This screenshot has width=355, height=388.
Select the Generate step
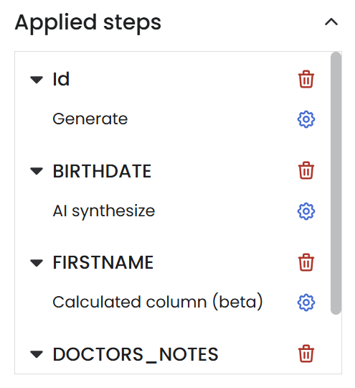tap(90, 119)
